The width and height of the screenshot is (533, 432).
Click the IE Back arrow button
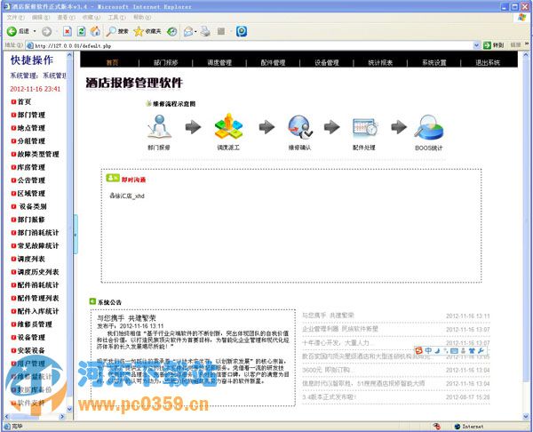click(x=12, y=32)
